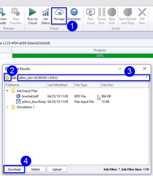This screenshot has width=153, height=176.
Task: Refresh the job list with green arrow
Action: click(x=8, y=77)
